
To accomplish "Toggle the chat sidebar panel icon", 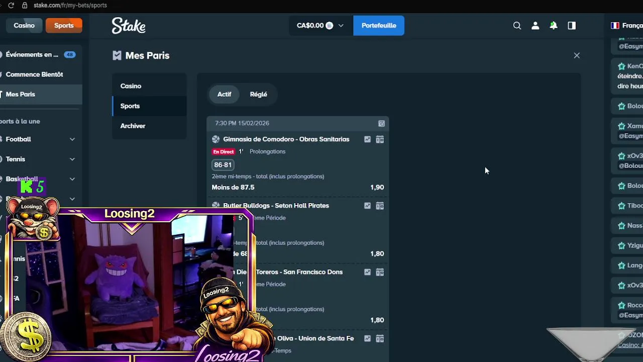I will pos(572,26).
